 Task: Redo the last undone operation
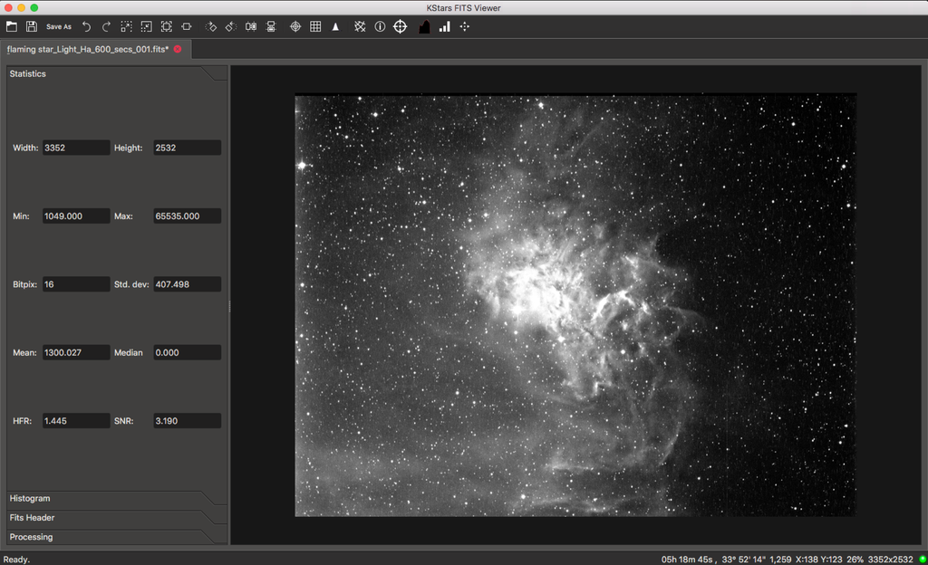coord(107,26)
